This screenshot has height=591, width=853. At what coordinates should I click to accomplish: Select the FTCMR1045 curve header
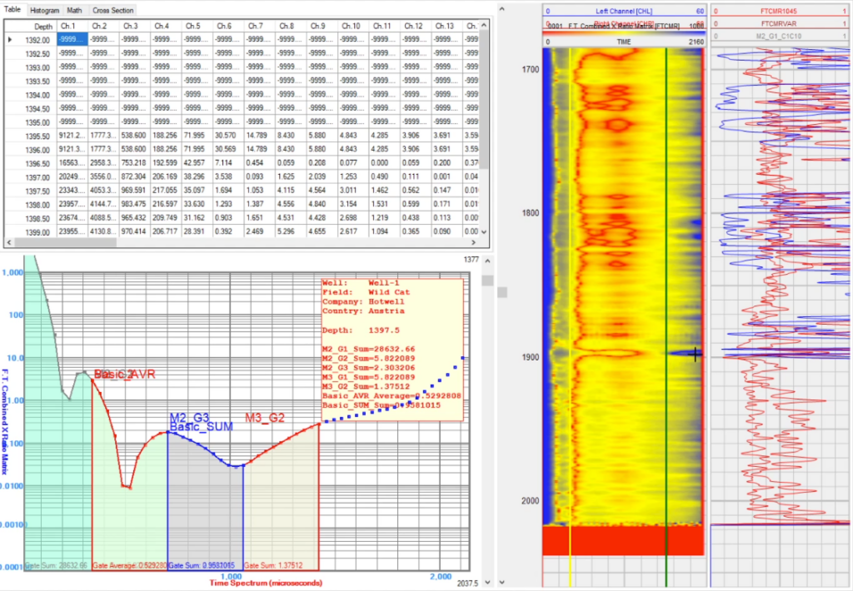pyautogui.click(x=780, y=11)
